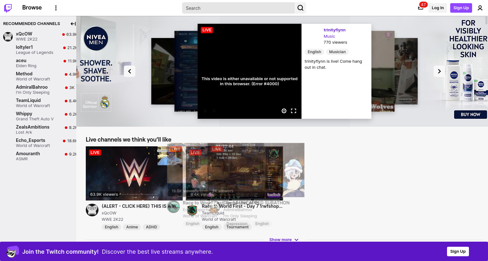
Task: Open the (ALERT - CLICK HERE) stream title
Action: click(x=141, y=206)
